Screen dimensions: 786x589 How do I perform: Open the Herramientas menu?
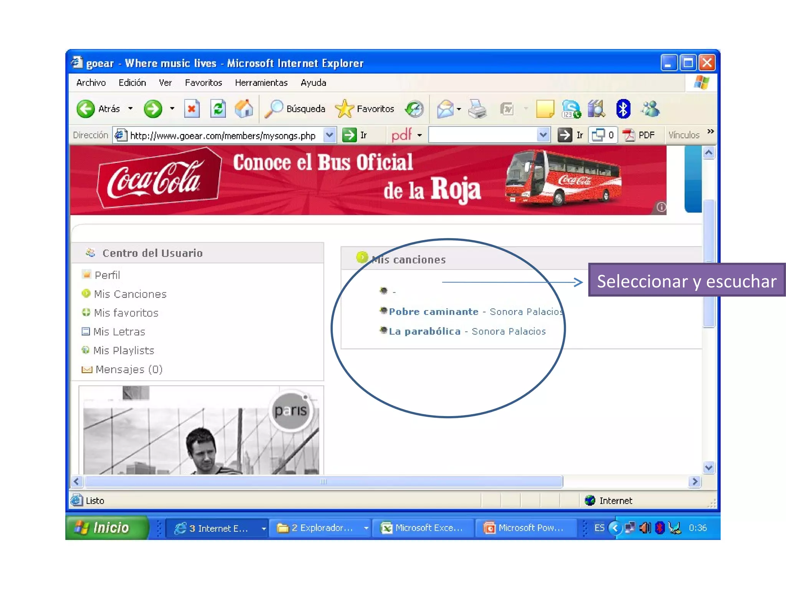pyautogui.click(x=261, y=83)
